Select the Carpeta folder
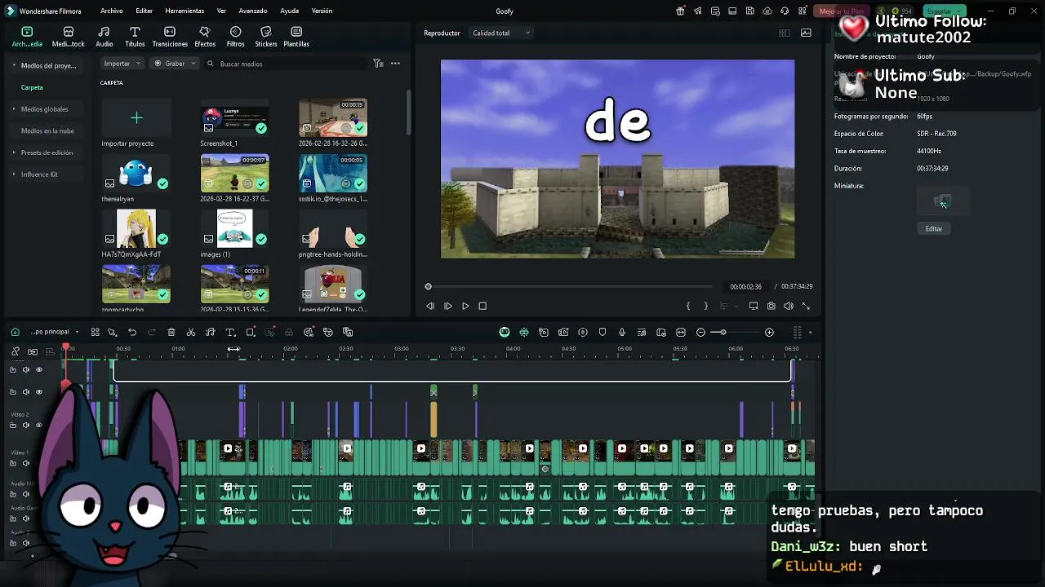The height and width of the screenshot is (587, 1045). [x=32, y=87]
